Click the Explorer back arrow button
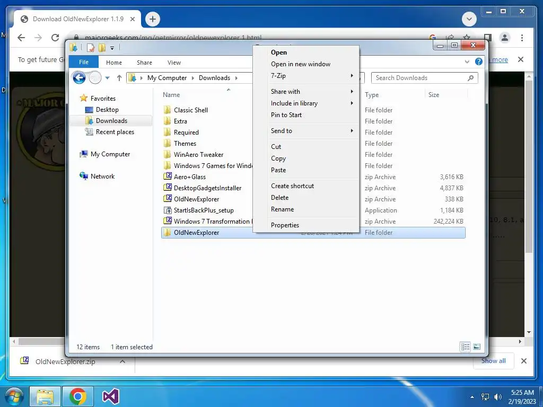 click(x=80, y=78)
